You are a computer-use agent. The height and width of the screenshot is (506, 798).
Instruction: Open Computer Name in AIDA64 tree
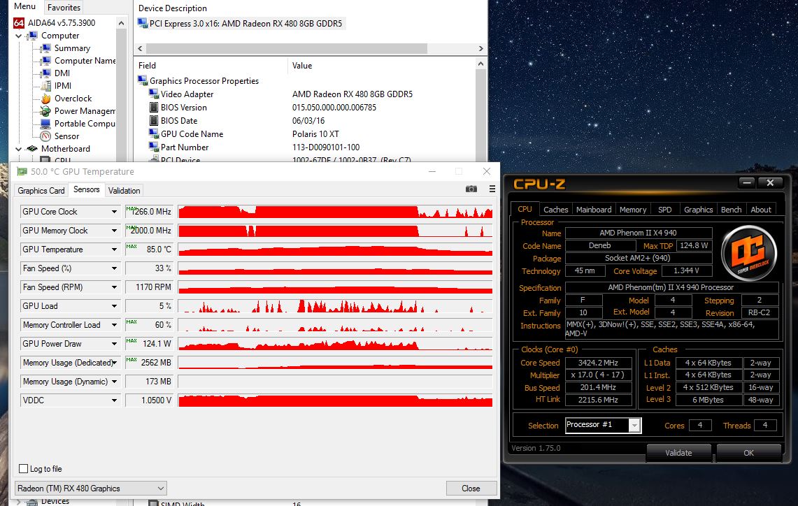coord(85,61)
